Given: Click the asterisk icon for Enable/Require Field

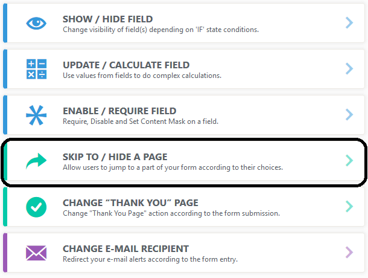Looking at the screenshot, I should [36, 115].
